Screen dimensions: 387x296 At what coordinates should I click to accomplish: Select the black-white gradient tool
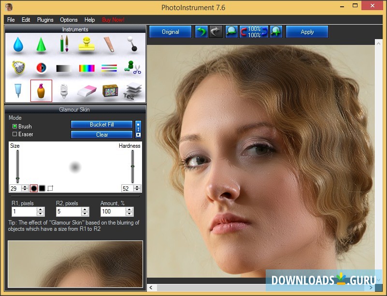pos(64,69)
